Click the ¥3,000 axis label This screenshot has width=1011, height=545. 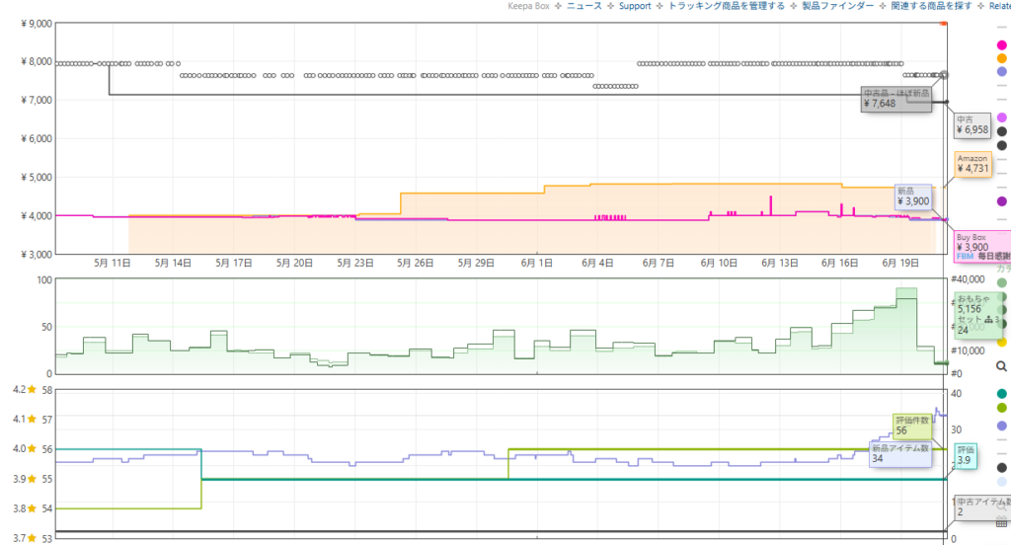point(37,255)
